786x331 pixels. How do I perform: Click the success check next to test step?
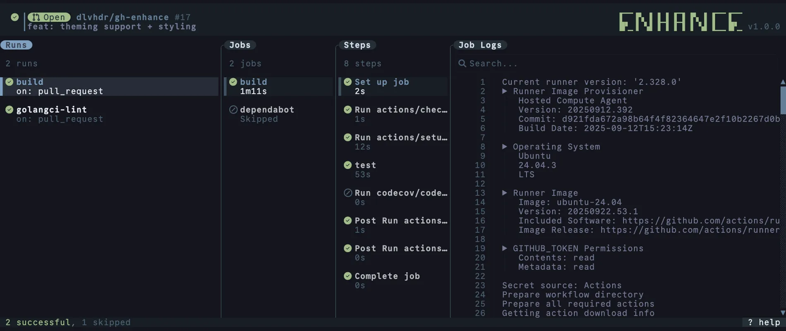coord(348,165)
